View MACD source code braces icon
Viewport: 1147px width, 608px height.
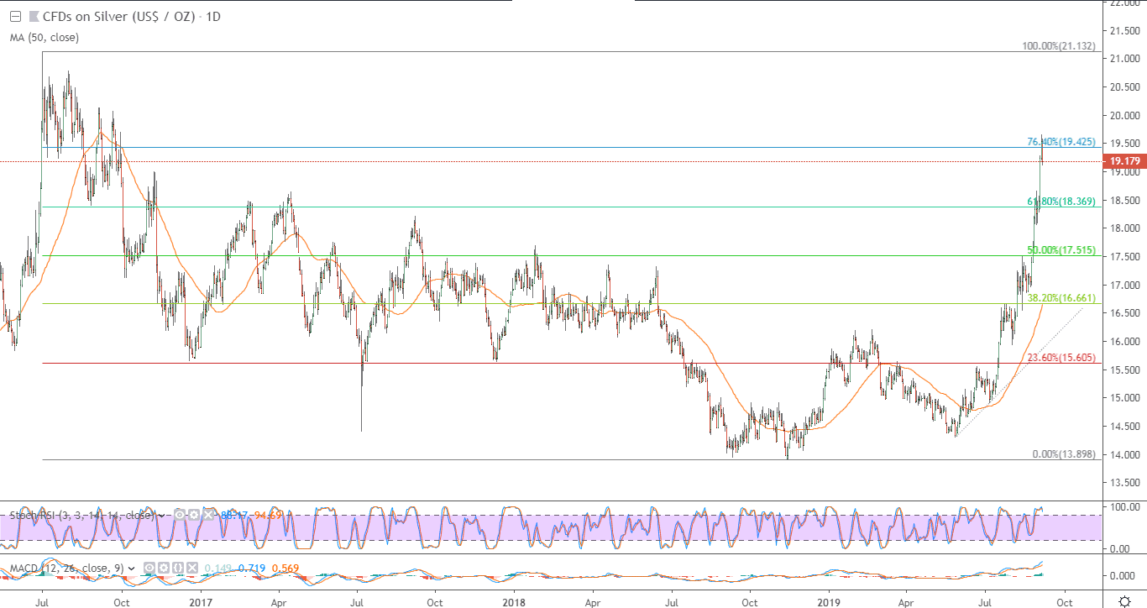pyautogui.click(x=176, y=569)
